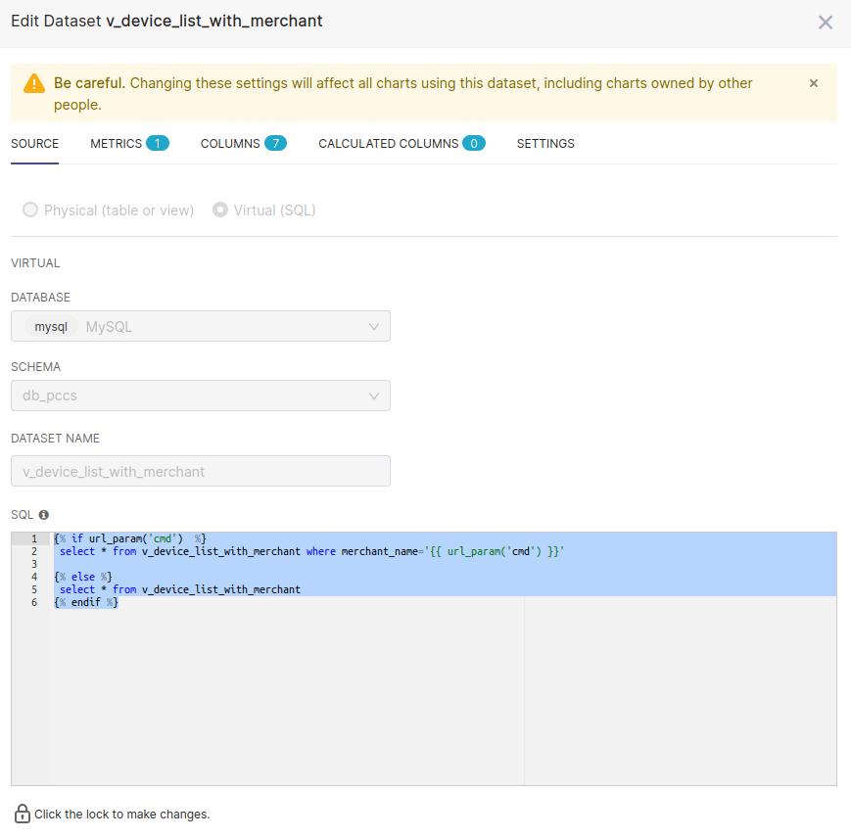Close the Edit Dataset dialog
The height and width of the screenshot is (839, 851).
826,23
